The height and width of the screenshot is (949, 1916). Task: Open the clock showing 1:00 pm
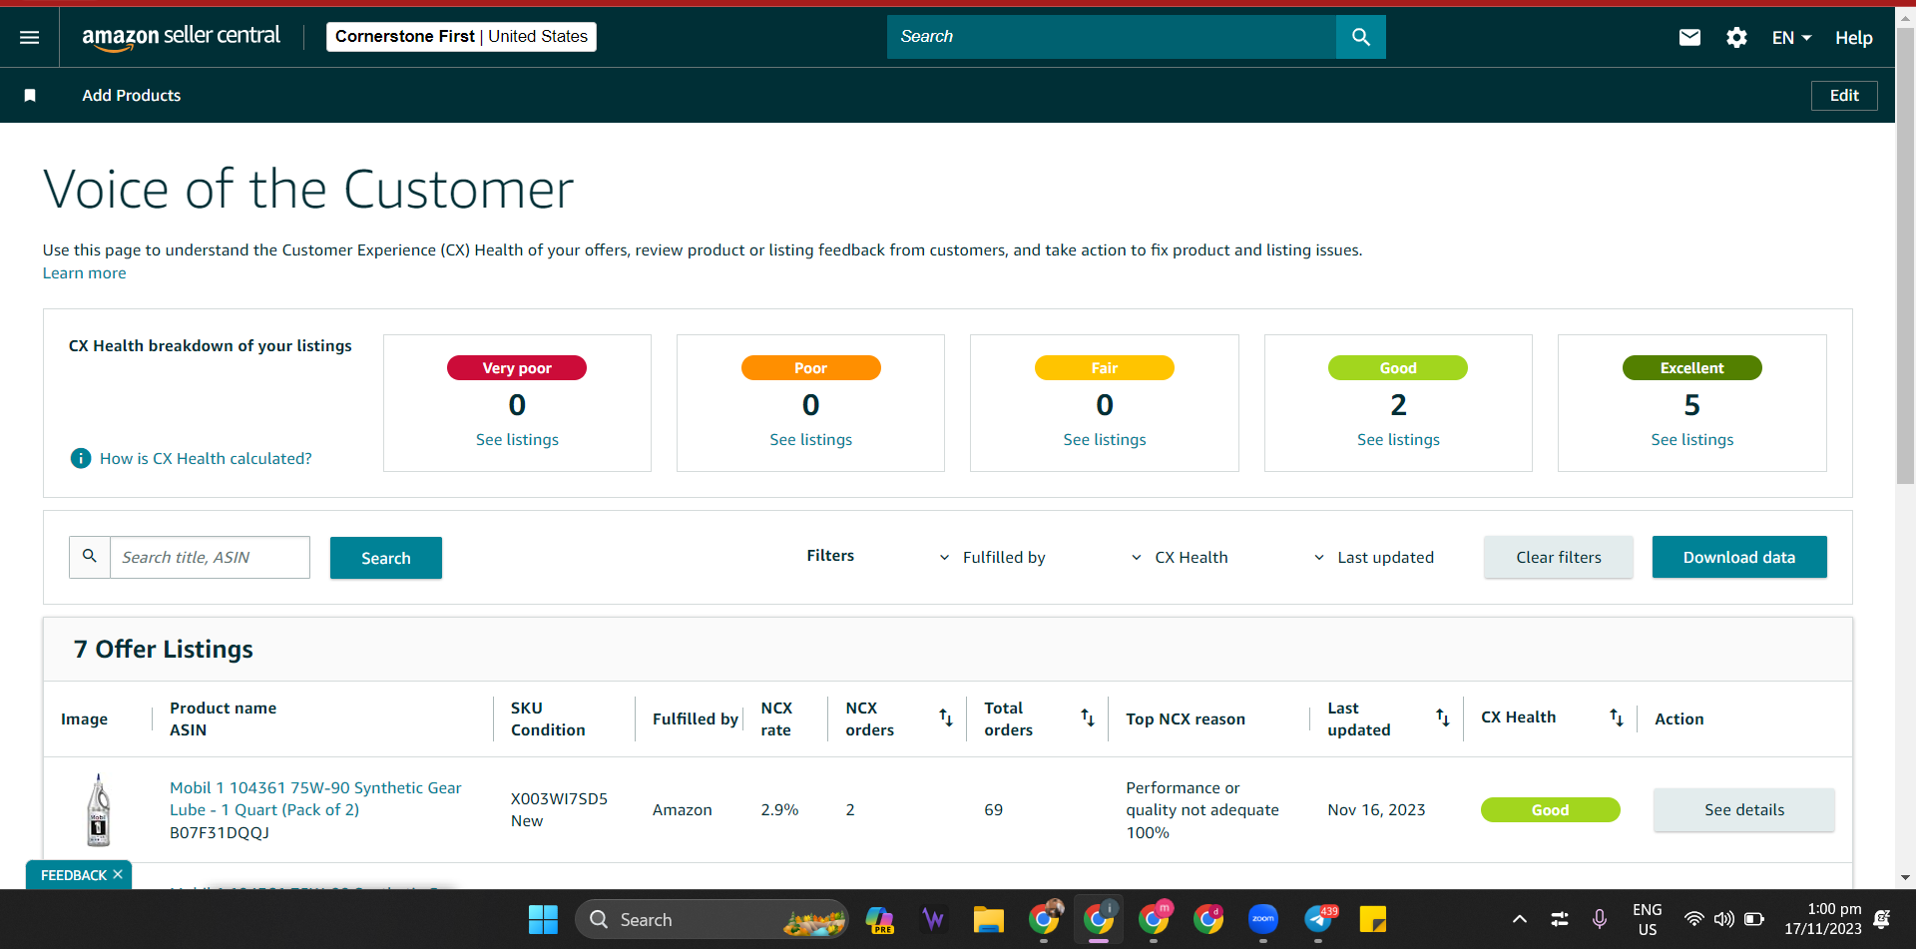1823,919
